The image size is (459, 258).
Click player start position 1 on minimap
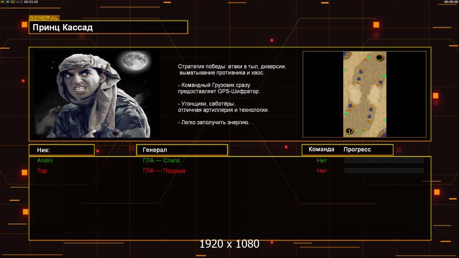point(349,131)
